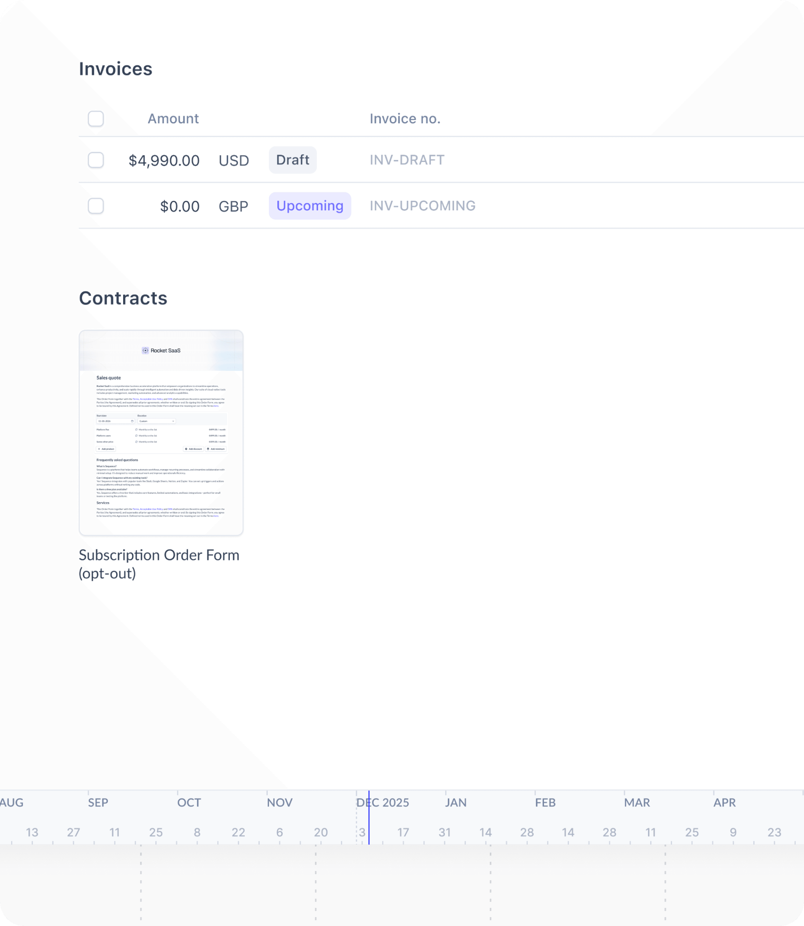Click the plus icon on the Add product button
Viewport: 804px width, 926px height.
pos(99,449)
